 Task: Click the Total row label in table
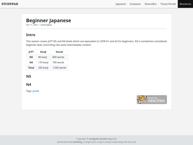31,68
